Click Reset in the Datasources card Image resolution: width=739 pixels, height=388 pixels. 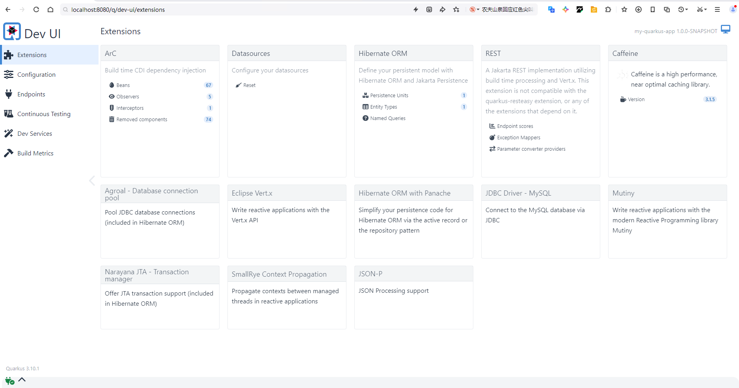[x=249, y=85]
